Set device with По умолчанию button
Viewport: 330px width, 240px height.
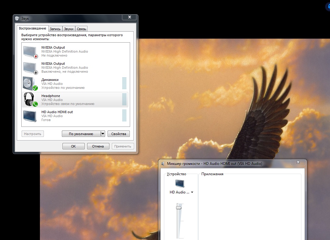[81, 134]
